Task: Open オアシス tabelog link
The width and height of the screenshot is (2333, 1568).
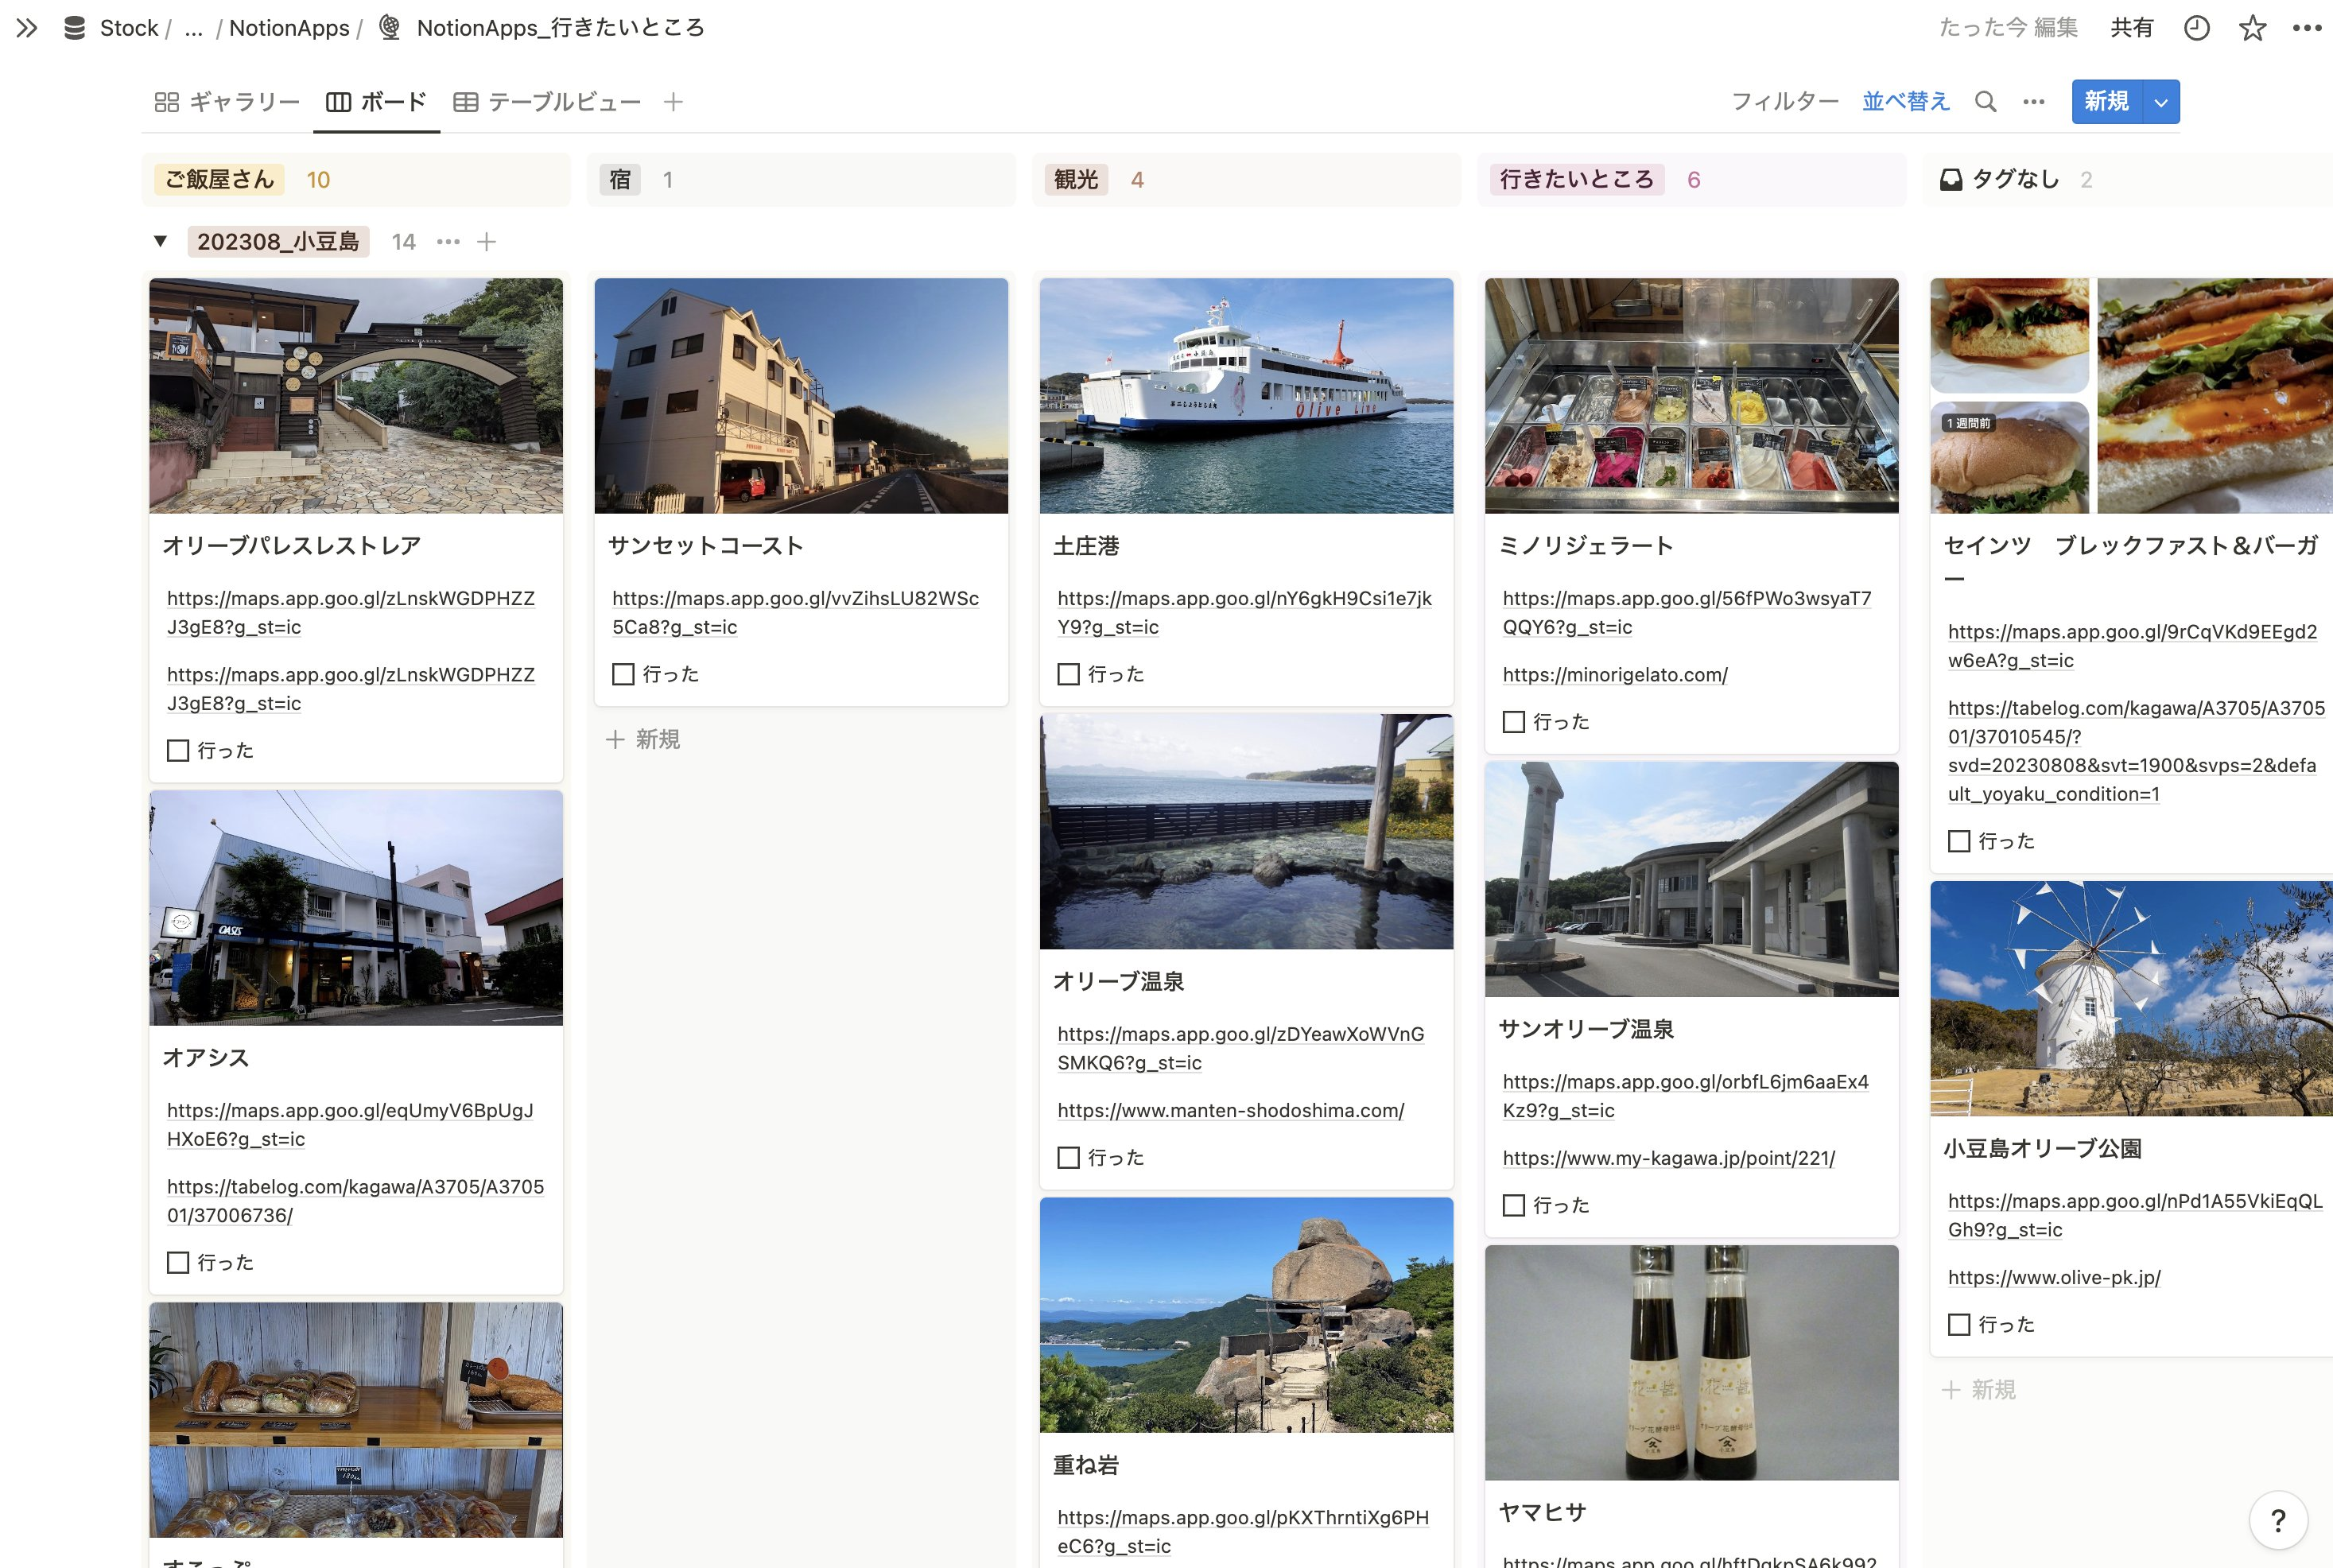Action: (355, 1201)
